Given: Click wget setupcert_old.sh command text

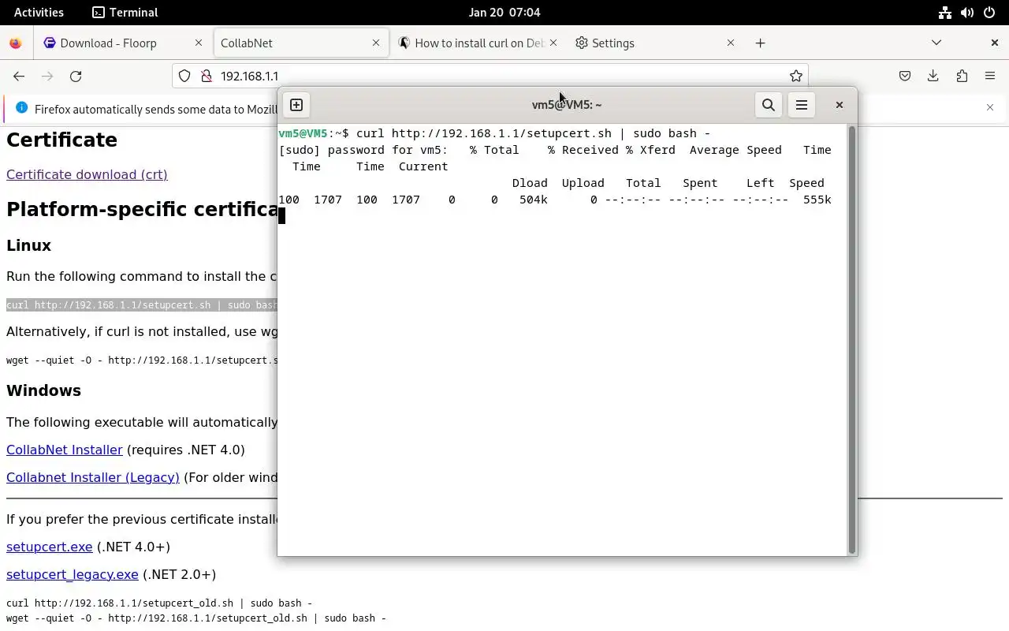Looking at the screenshot, I should coord(196,618).
